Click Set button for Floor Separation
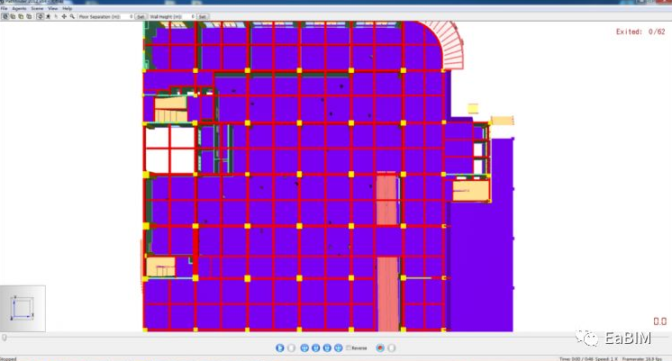Image resolution: width=672 pixels, height=361 pixels. pos(141,17)
